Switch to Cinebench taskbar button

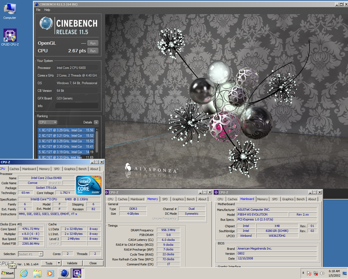64,273
